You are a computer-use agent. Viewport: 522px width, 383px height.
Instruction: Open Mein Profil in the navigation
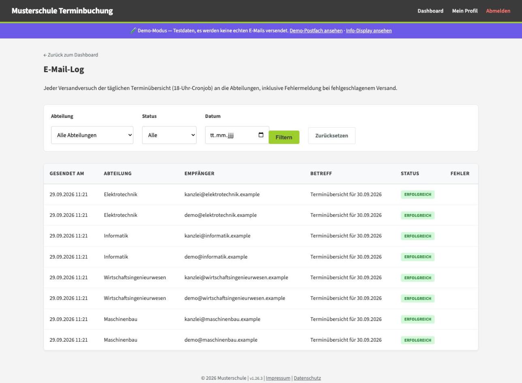tap(465, 11)
